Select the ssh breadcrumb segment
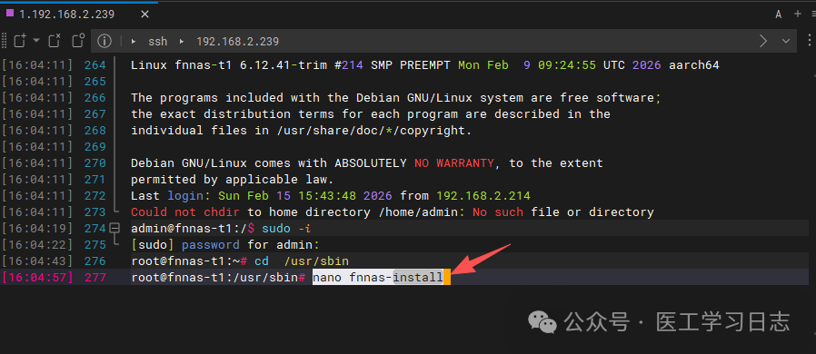 (158, 41)
